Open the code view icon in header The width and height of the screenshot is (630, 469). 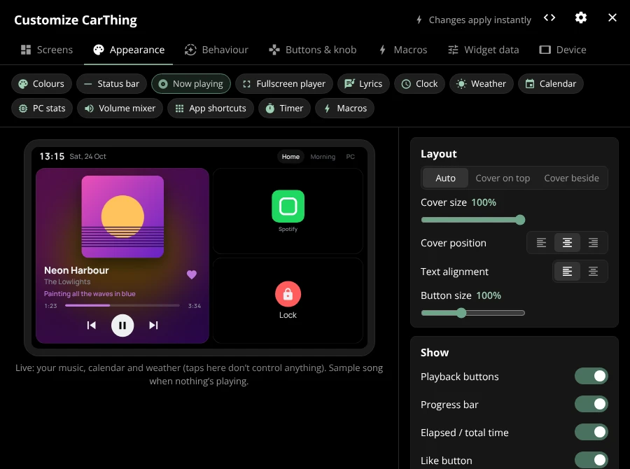pos(549,17)
